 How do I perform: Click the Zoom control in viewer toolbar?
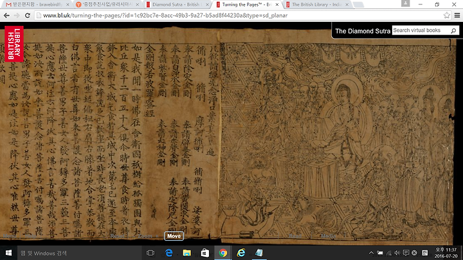coord(145,236)
